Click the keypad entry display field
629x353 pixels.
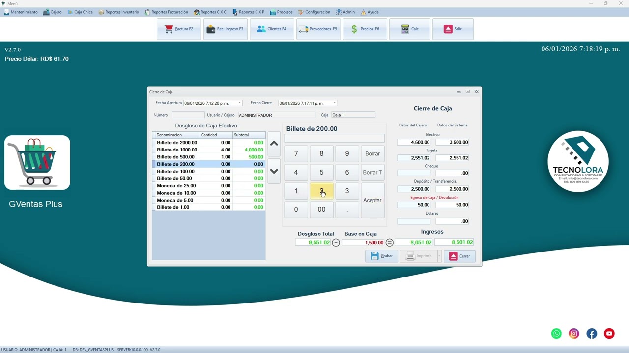(334, 139)
